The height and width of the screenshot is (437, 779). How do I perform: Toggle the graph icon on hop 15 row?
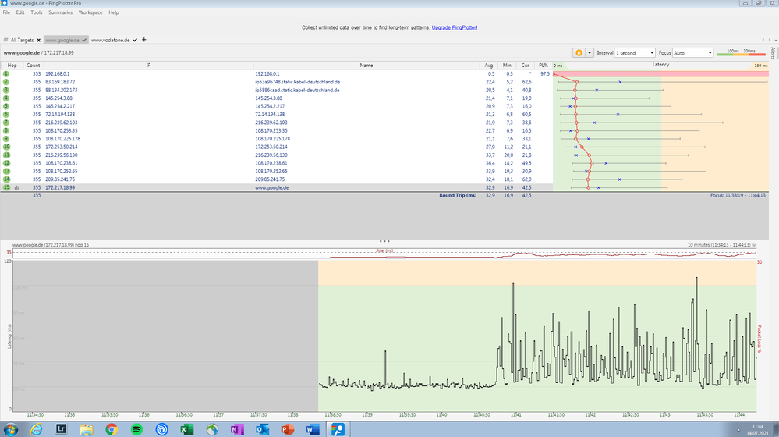[17, 187]
